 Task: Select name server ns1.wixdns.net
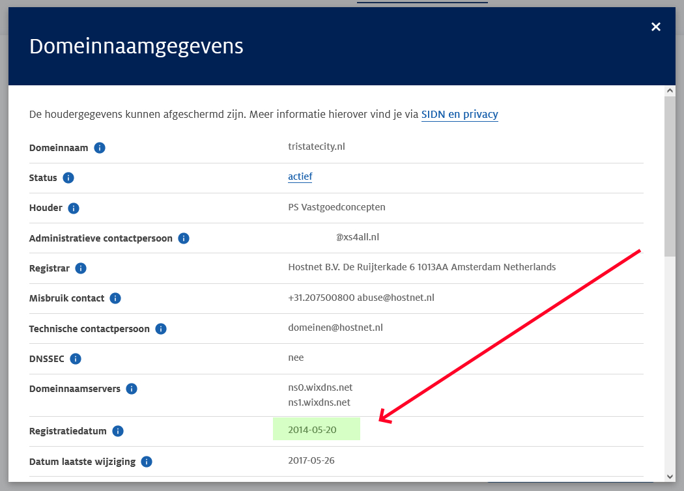(x=319, y=402)
